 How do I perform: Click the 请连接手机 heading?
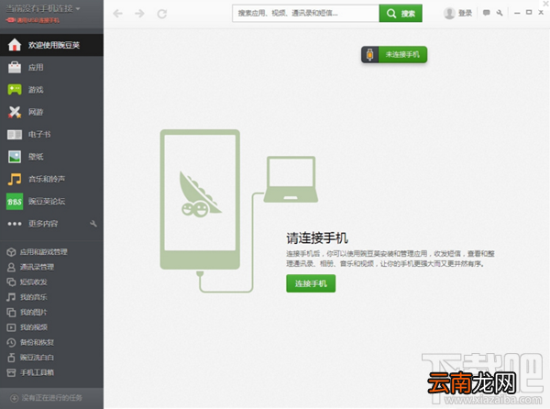[317, 238]
